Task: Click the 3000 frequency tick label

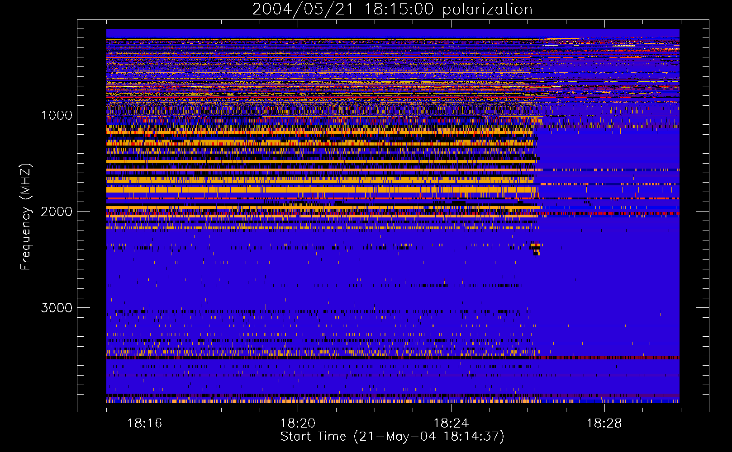Action: (57, 308)
